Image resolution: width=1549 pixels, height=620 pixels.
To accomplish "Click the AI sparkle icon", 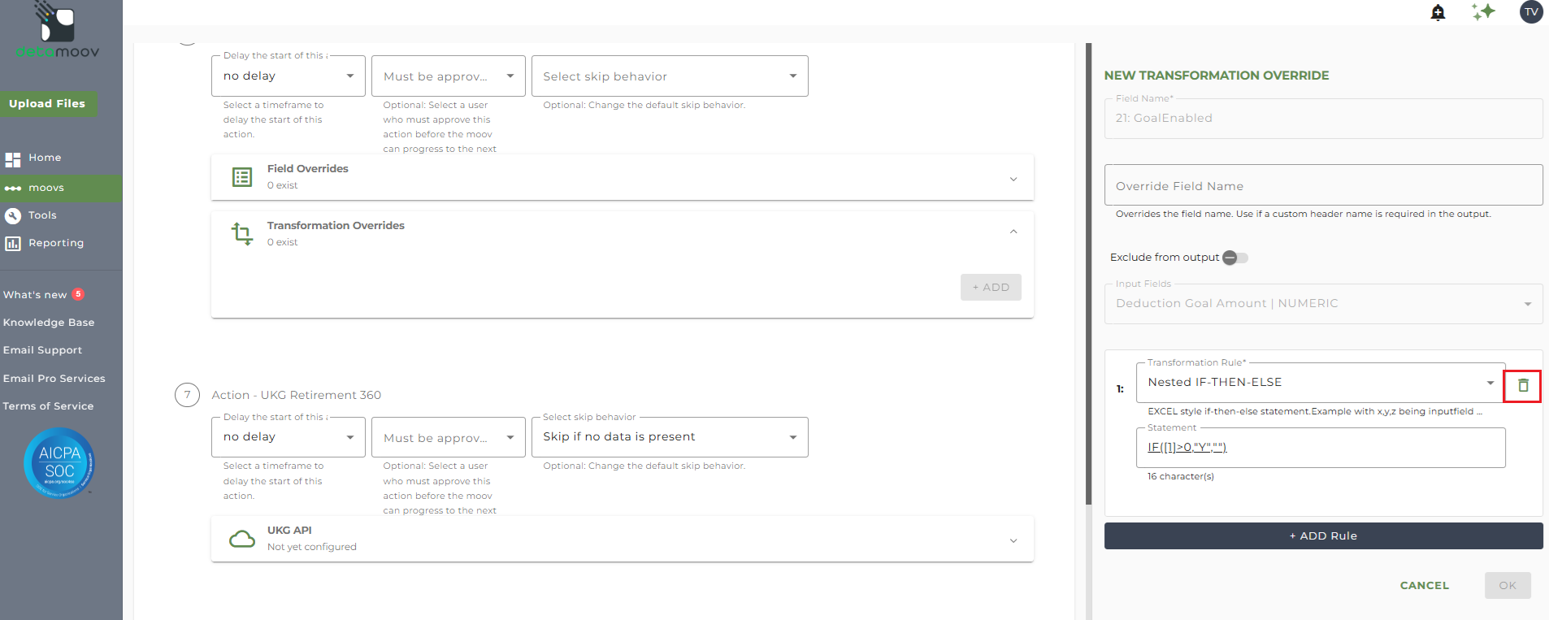I will pyautogui.click(x=1483, y=11).
